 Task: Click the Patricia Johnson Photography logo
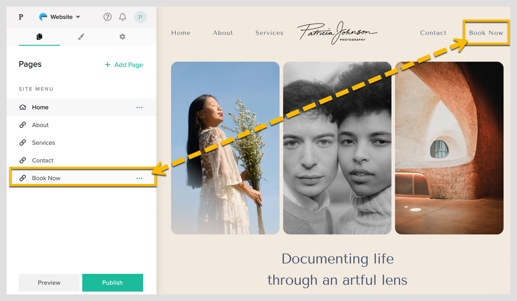(x=337, y=32)
